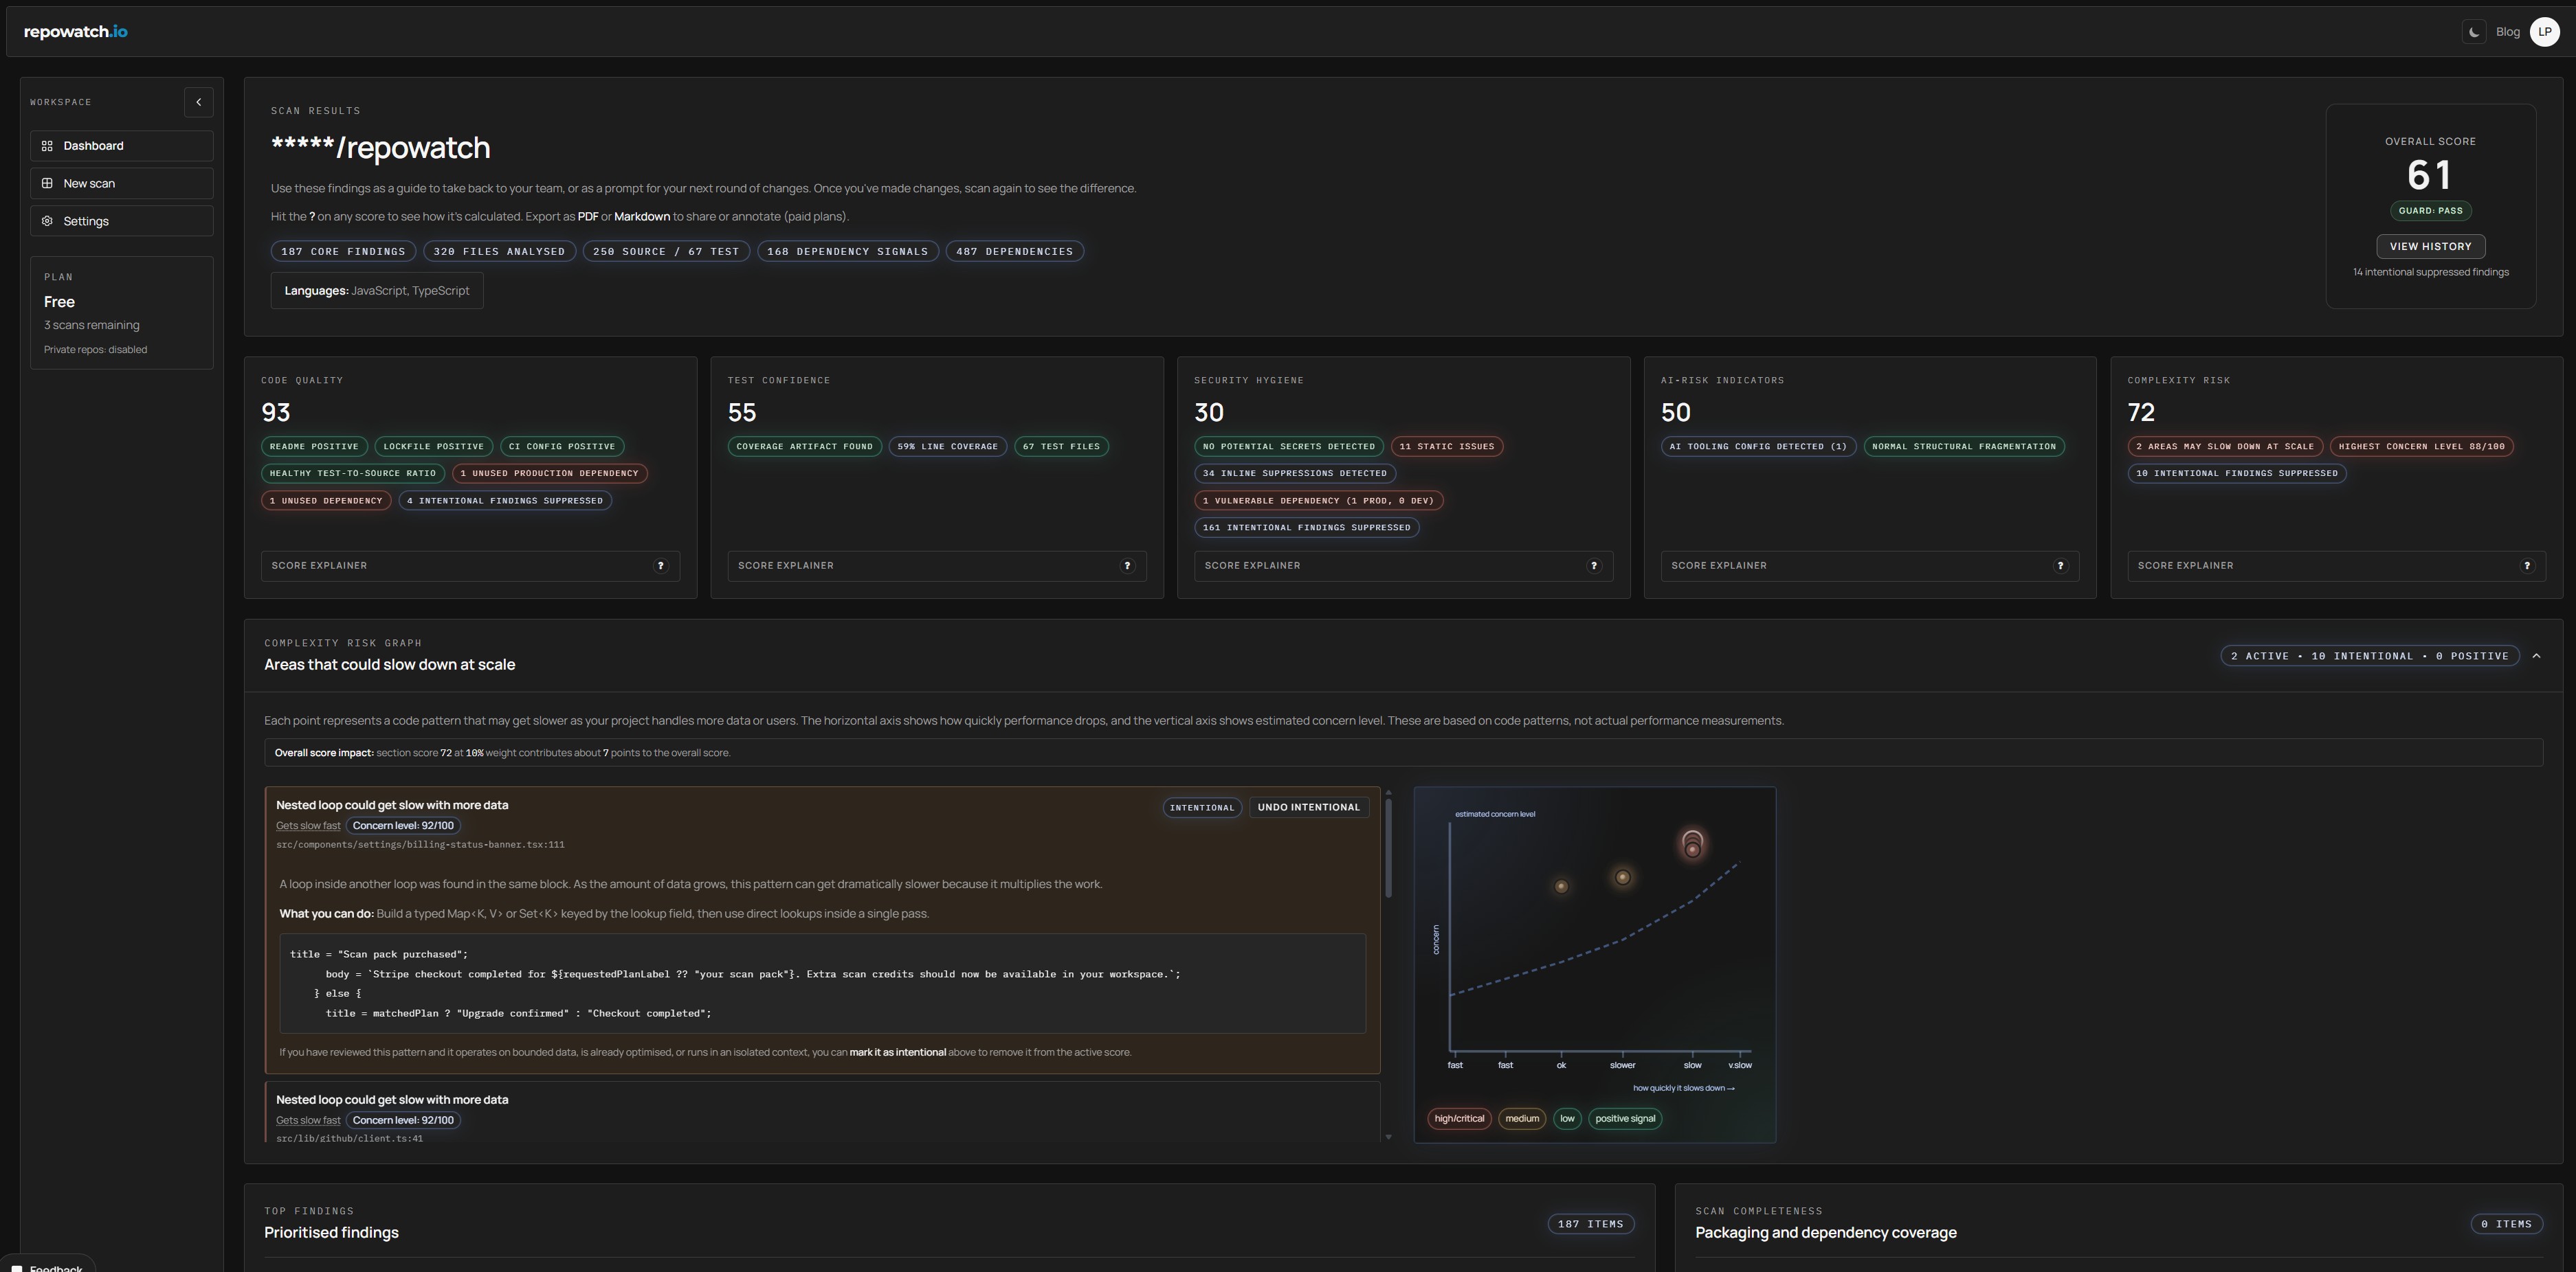Click the Free plan card in sidebar

(122, 313)
